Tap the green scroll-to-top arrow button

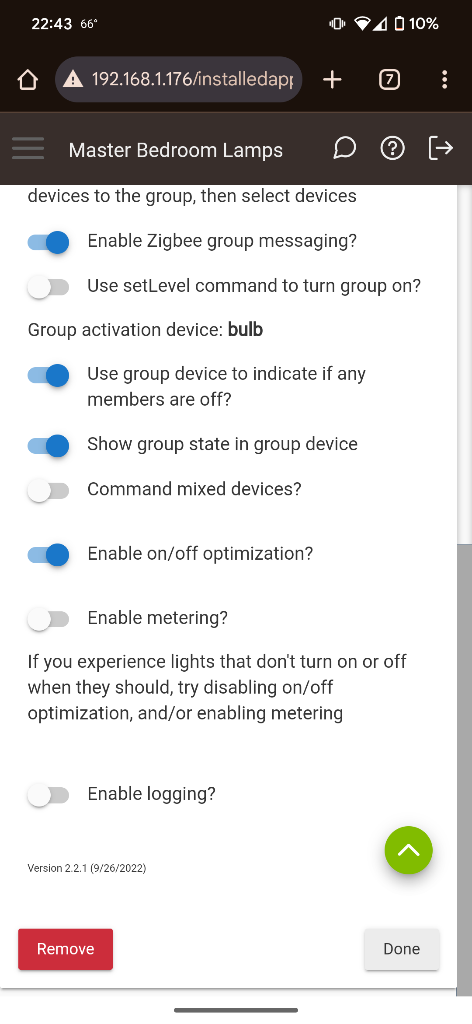[409, 850]
